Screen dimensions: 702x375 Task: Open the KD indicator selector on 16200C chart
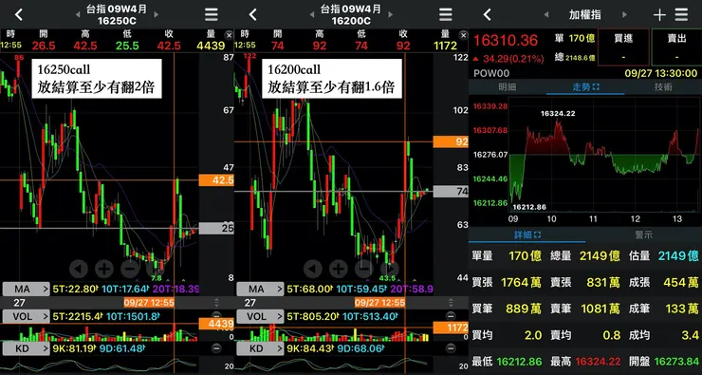260,347
